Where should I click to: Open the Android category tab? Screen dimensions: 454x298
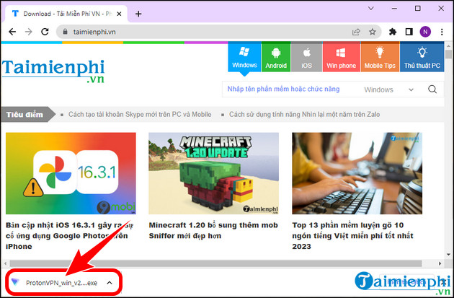[276, 57]
